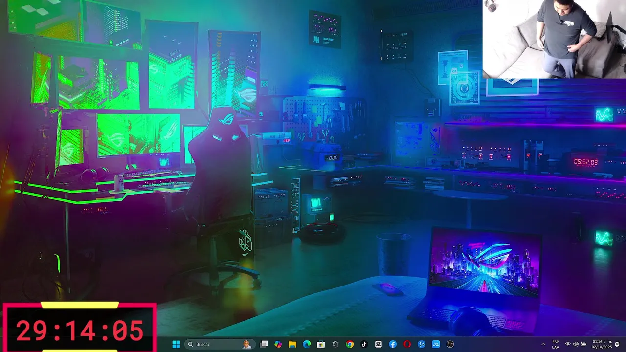The width and height of the screenshot is (626, 352).
Task: Open volume control in tray
Action: tap(576, 344)
